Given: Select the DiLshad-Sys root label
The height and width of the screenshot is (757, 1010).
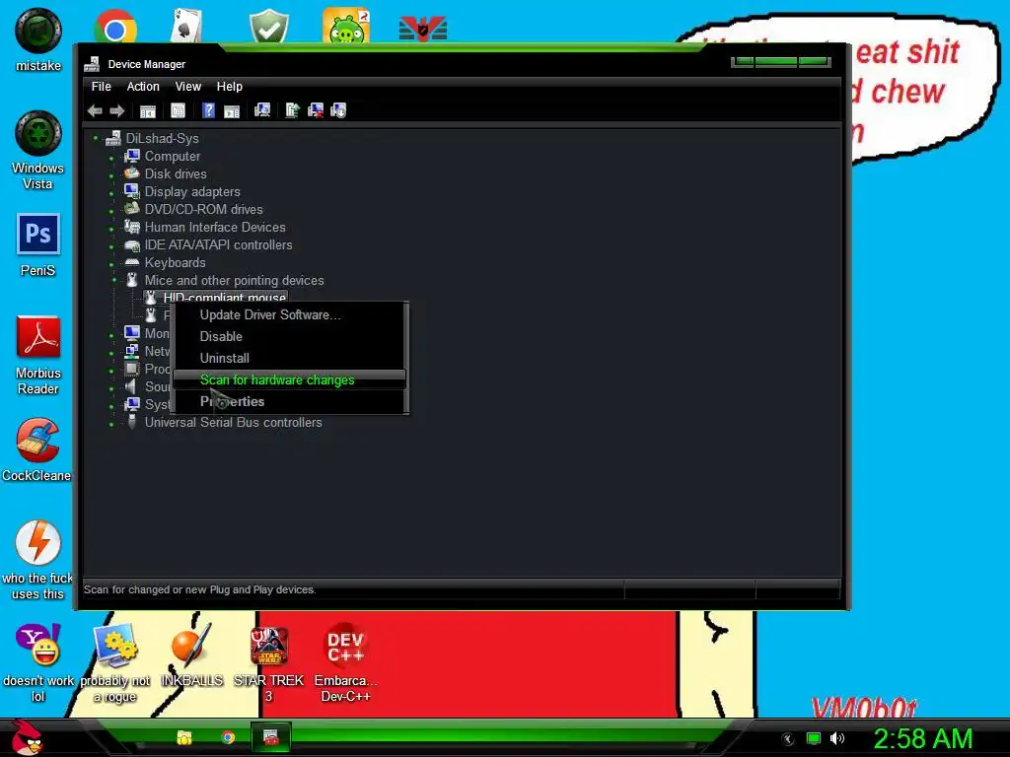Looking at the screenshot, I should (x=163, y=138).
